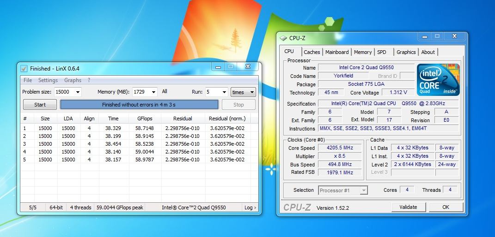This screenshot has height=237, width=495.
Task: Click the Level 2 cache value 2 x 6144 KBytes
Action: click(x=413, y=164)
